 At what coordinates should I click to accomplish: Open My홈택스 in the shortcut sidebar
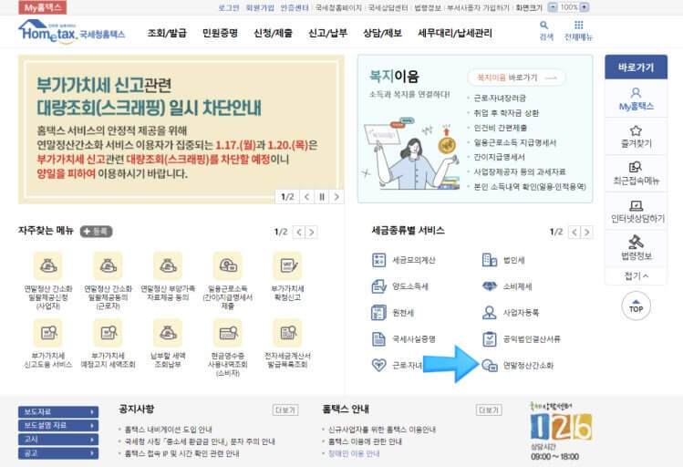tap(636, 99)
